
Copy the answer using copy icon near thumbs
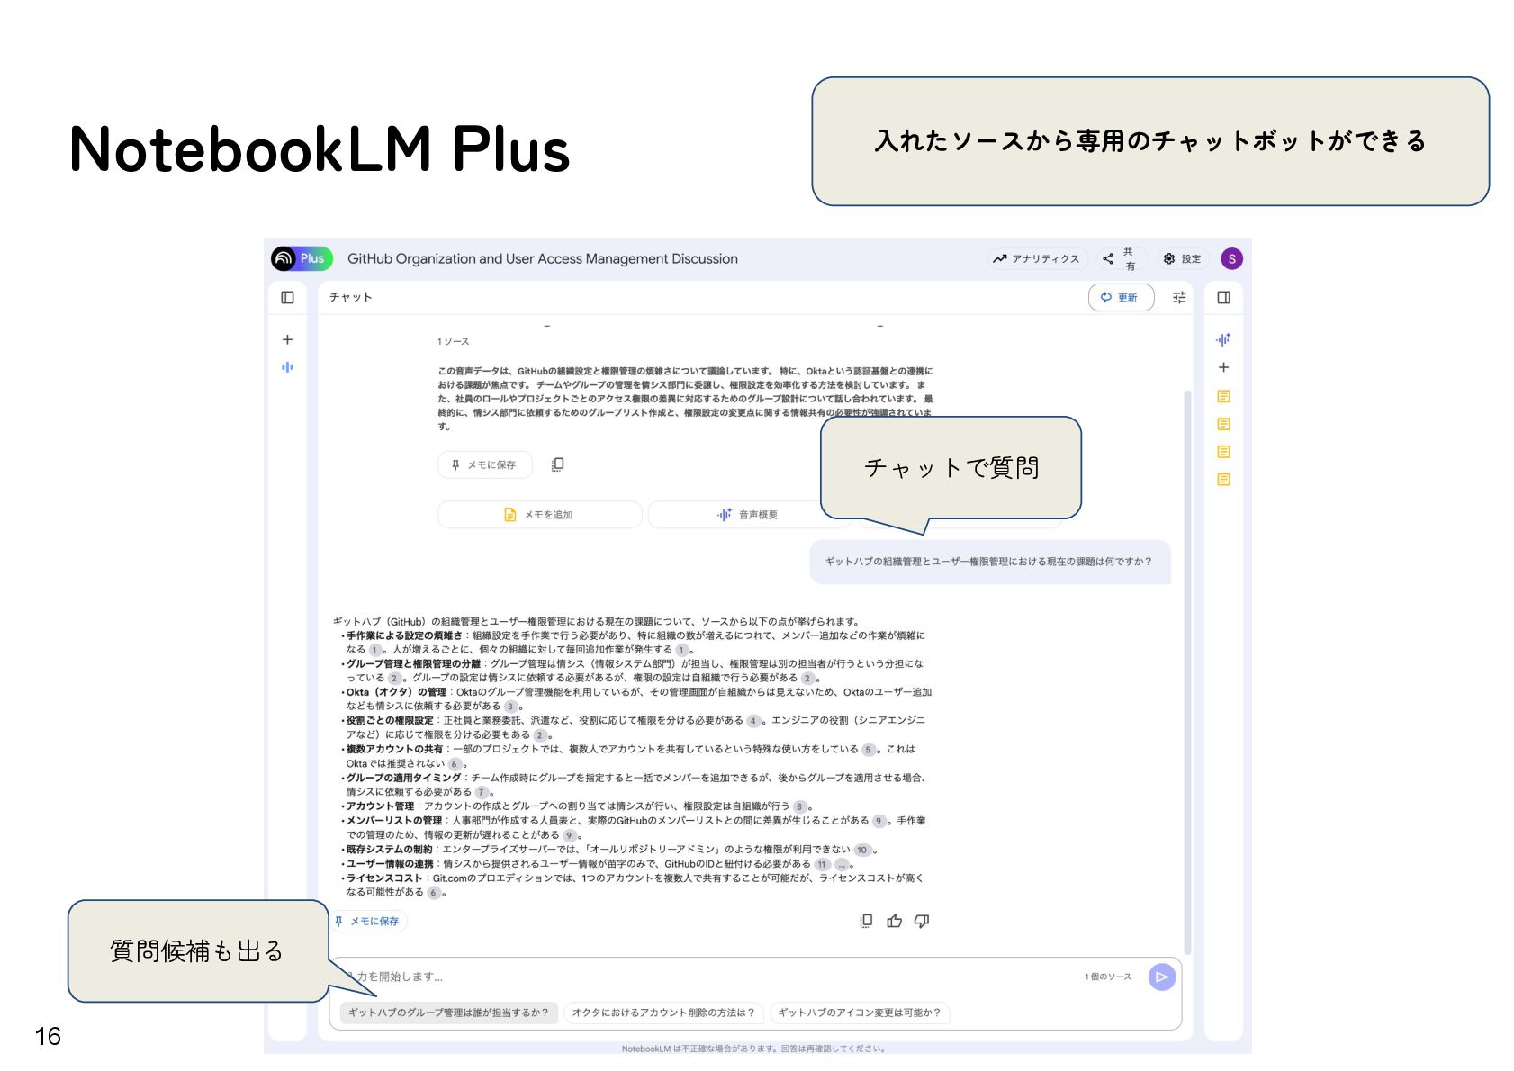[x=865, y=921]
